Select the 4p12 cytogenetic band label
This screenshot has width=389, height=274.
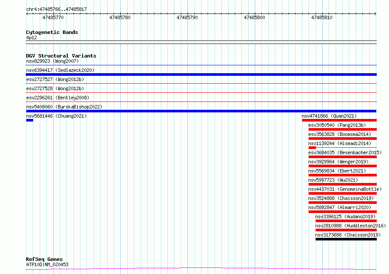click(x=31, y=37)
